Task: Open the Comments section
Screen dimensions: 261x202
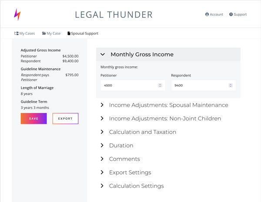Action: pyautogui.click(x=102, y=159)
